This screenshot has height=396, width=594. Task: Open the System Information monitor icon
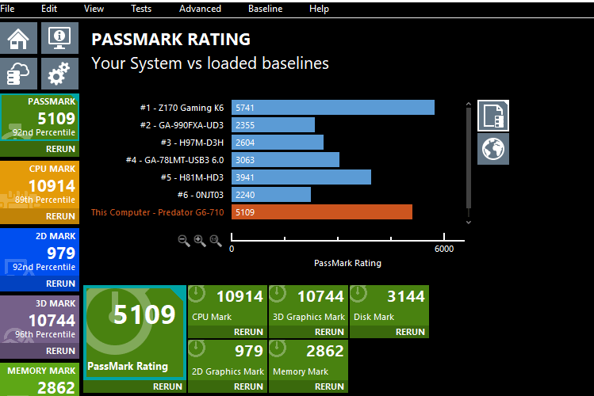[x=59, y=38]
